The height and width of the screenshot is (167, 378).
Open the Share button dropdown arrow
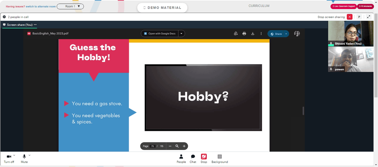point(286,34)
